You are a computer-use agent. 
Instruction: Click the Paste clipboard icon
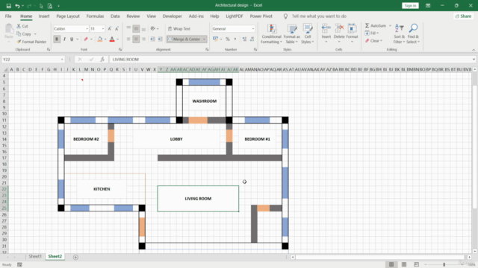[9, 29]
